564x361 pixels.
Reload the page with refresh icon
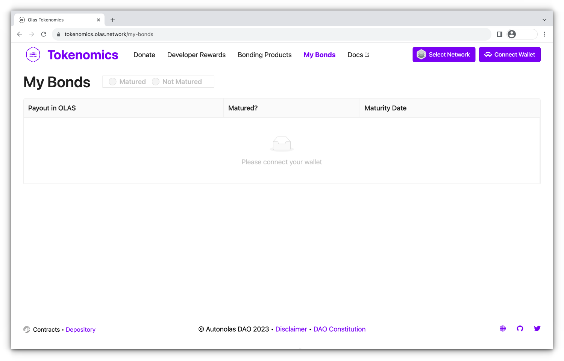[44, 34]
